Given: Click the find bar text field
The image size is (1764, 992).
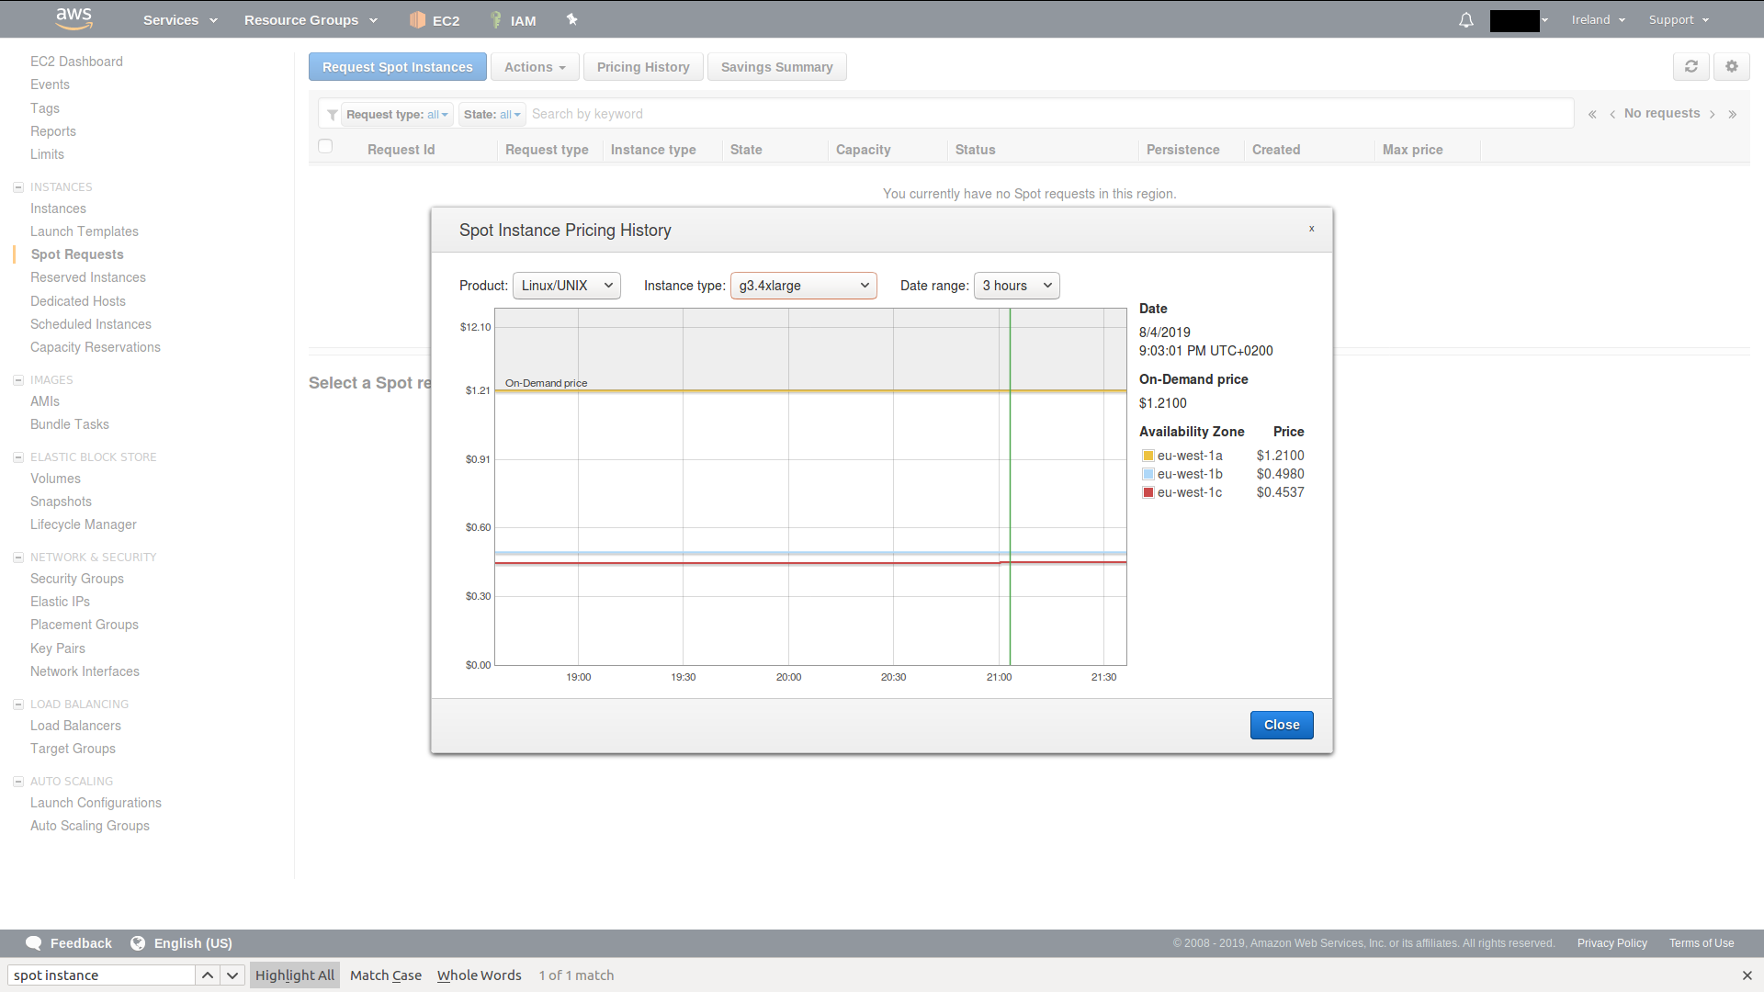Looking at the screenshot, I should (x=101, y=975).
